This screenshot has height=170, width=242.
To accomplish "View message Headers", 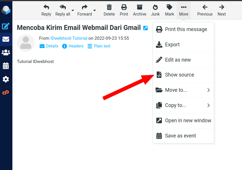I will 73,46.
